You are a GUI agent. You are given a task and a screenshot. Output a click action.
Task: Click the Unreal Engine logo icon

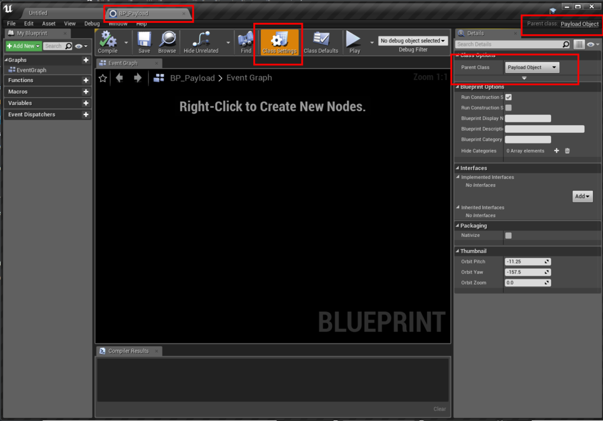[x=8, y=8]
